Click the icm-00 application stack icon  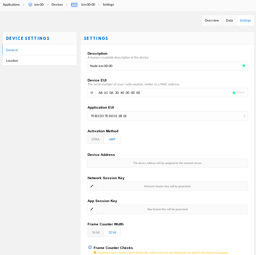30,5
